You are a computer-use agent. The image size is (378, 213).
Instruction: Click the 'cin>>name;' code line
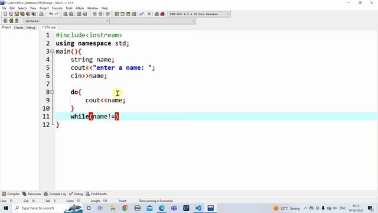(x=89, y=76)
